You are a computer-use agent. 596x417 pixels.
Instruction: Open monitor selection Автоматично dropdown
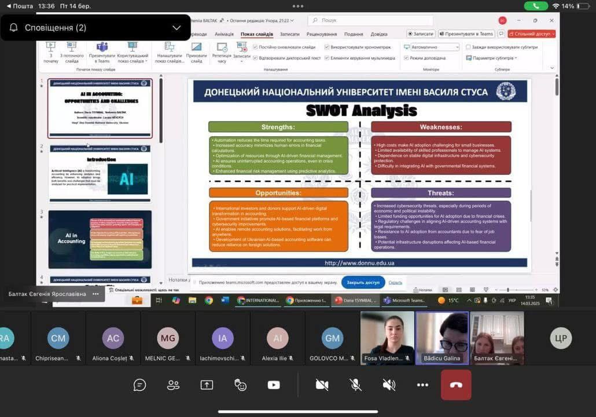click(x=435, y=47)
